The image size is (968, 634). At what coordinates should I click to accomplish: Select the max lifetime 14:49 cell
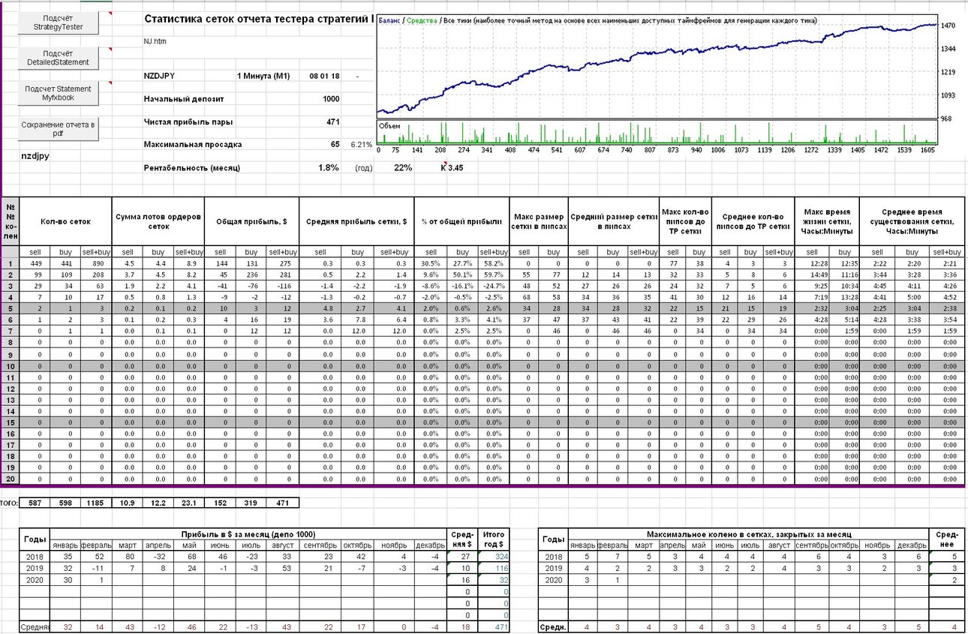811,275
